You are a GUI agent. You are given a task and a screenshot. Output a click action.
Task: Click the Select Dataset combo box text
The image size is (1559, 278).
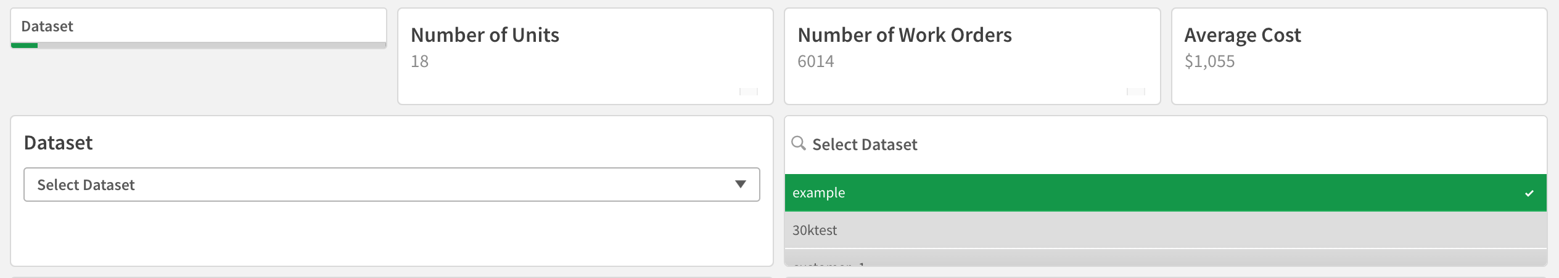[86, 185]
